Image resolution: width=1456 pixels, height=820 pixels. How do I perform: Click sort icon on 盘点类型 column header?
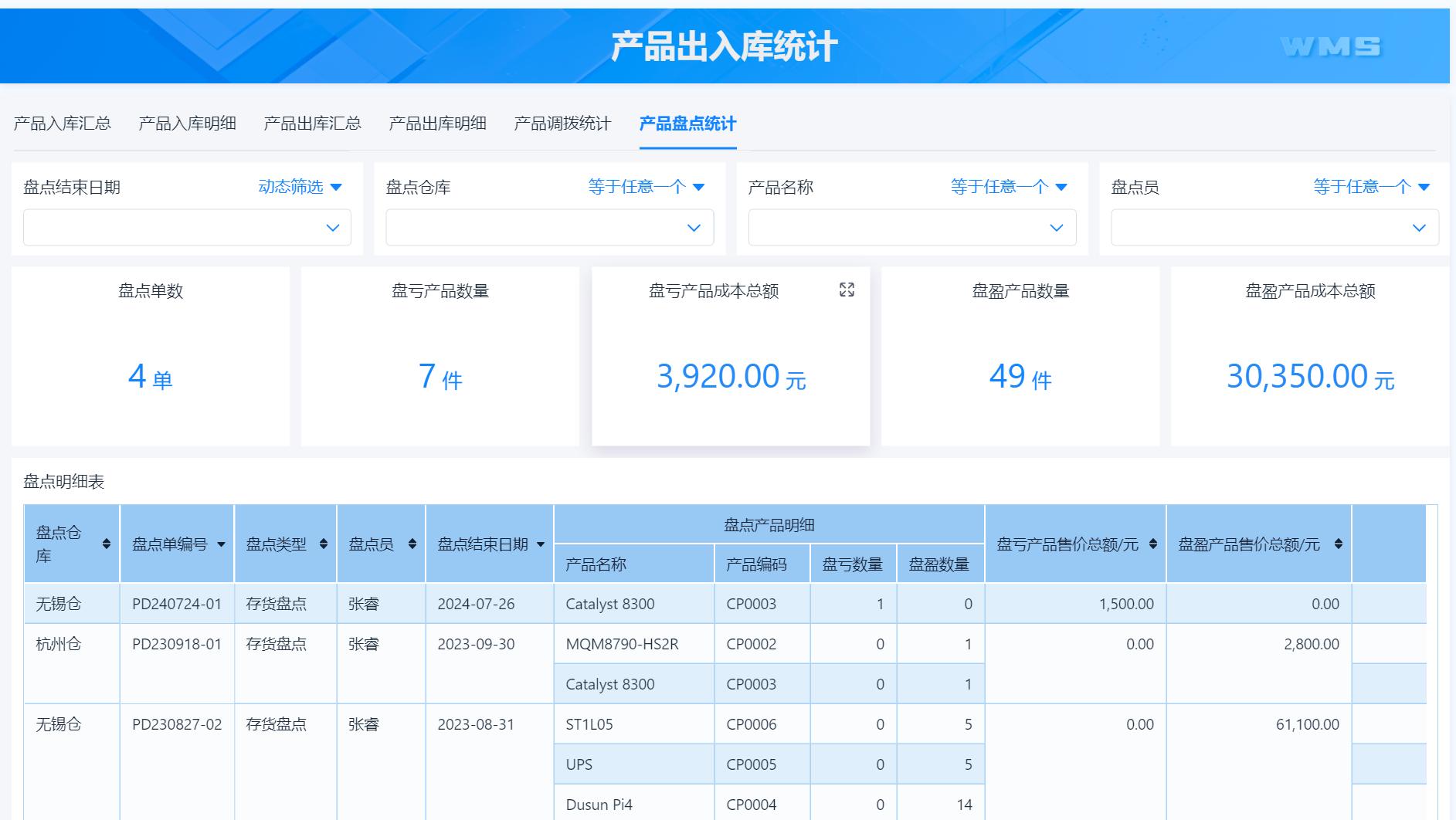pyautogui.click(x=324, y=544)
